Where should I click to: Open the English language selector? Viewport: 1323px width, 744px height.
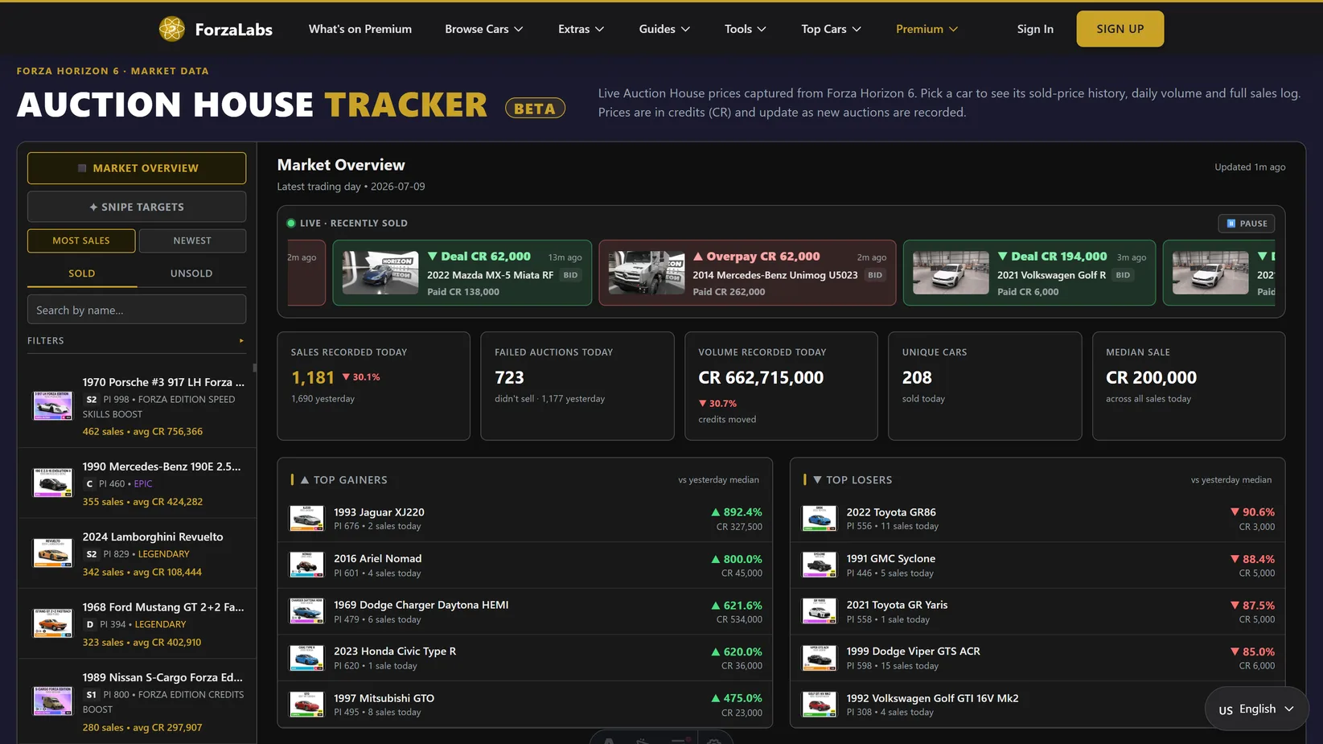[1256, 709]
